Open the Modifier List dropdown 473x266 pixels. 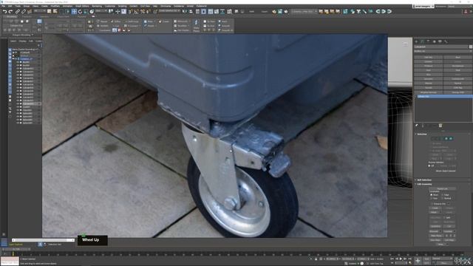point(443,51)
